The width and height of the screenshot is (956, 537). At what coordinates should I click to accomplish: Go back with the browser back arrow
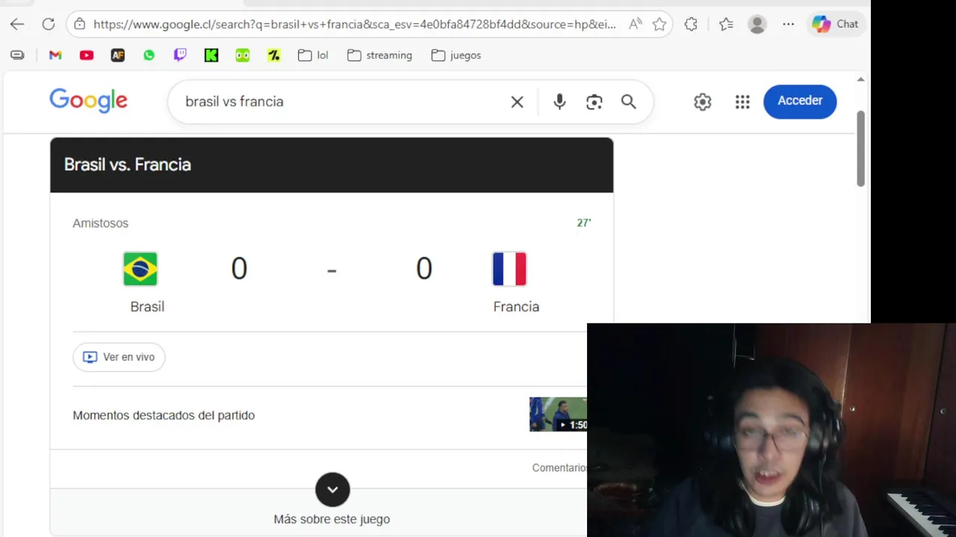click(17, 24)
